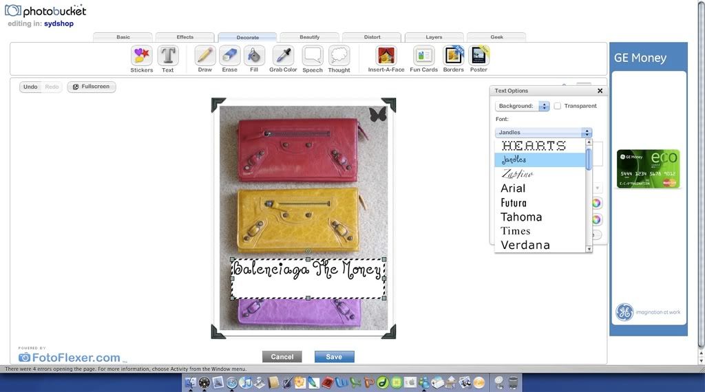
Task: Click the Save button
Action: tap(334, 357)
